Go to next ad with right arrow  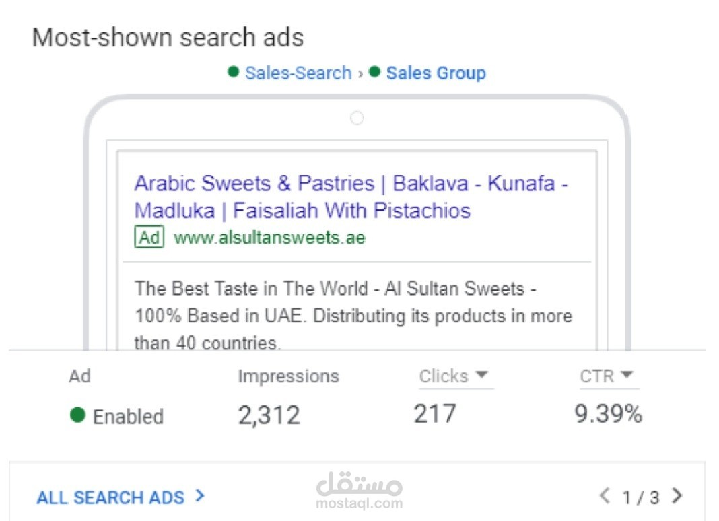point(677,497)
